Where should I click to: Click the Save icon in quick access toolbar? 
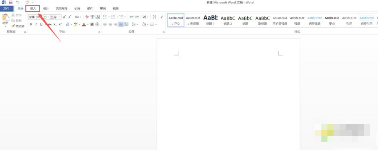[x=10, y=2]
